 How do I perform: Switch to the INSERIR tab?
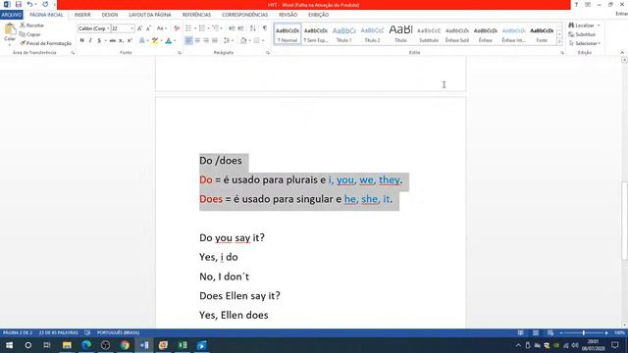(82, 15)
